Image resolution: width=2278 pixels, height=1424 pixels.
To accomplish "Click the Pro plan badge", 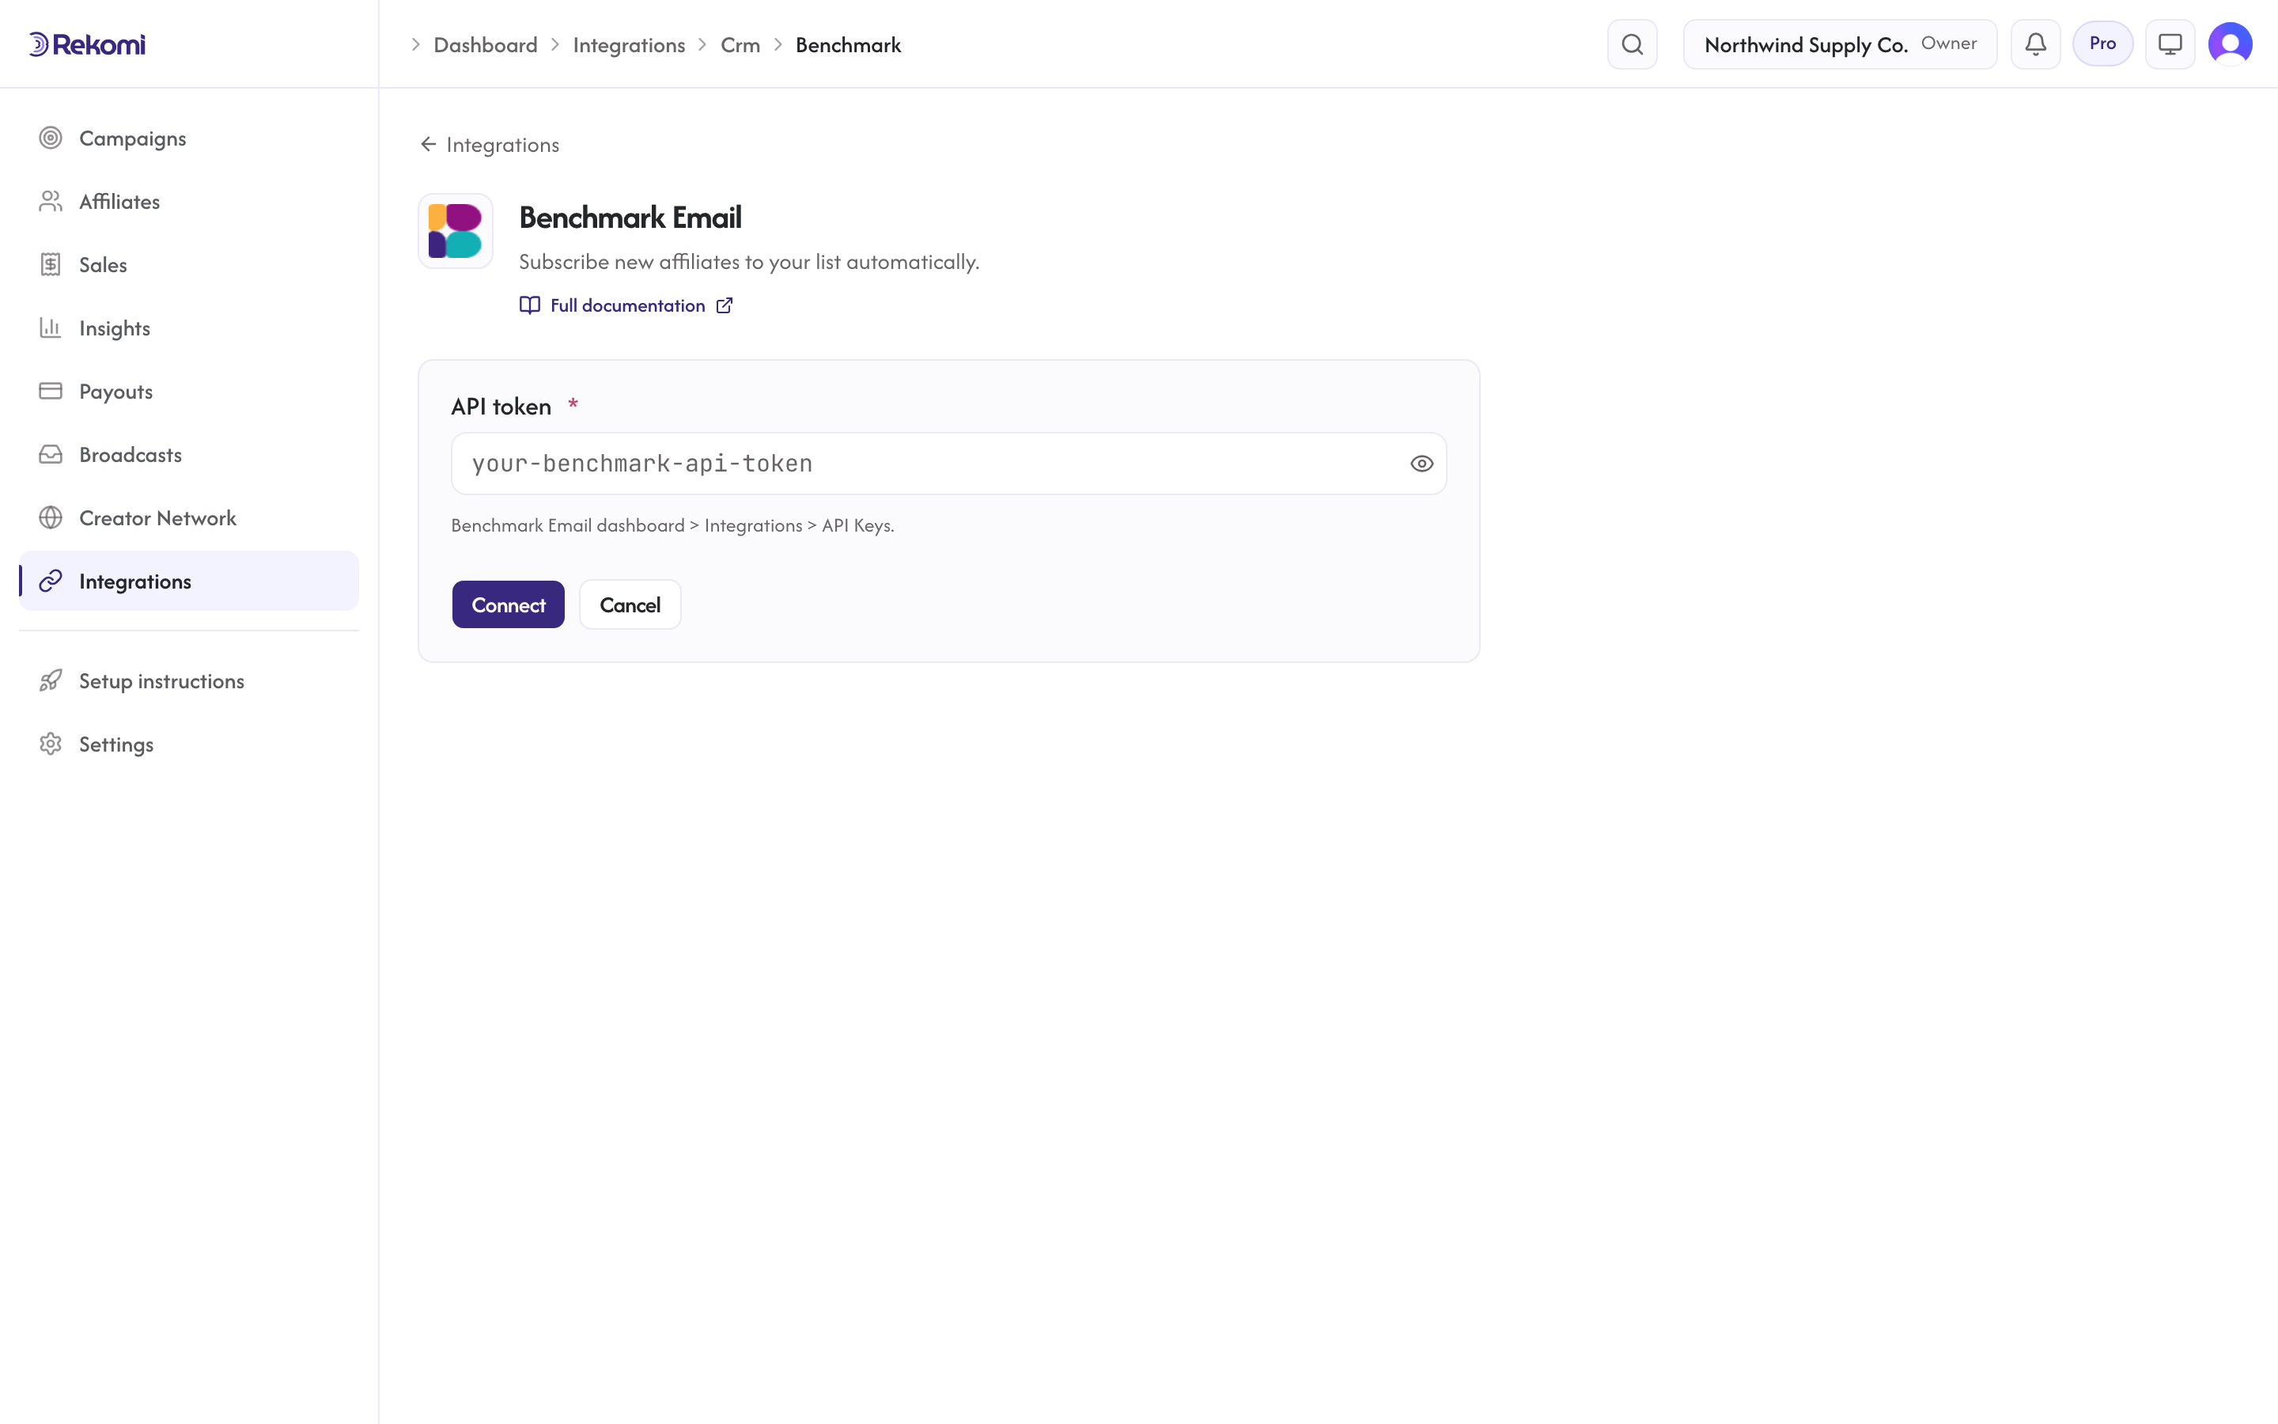I will (x=2102, y=44).
